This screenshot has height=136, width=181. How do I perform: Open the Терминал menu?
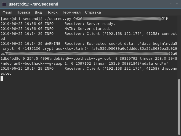(71, 12)
